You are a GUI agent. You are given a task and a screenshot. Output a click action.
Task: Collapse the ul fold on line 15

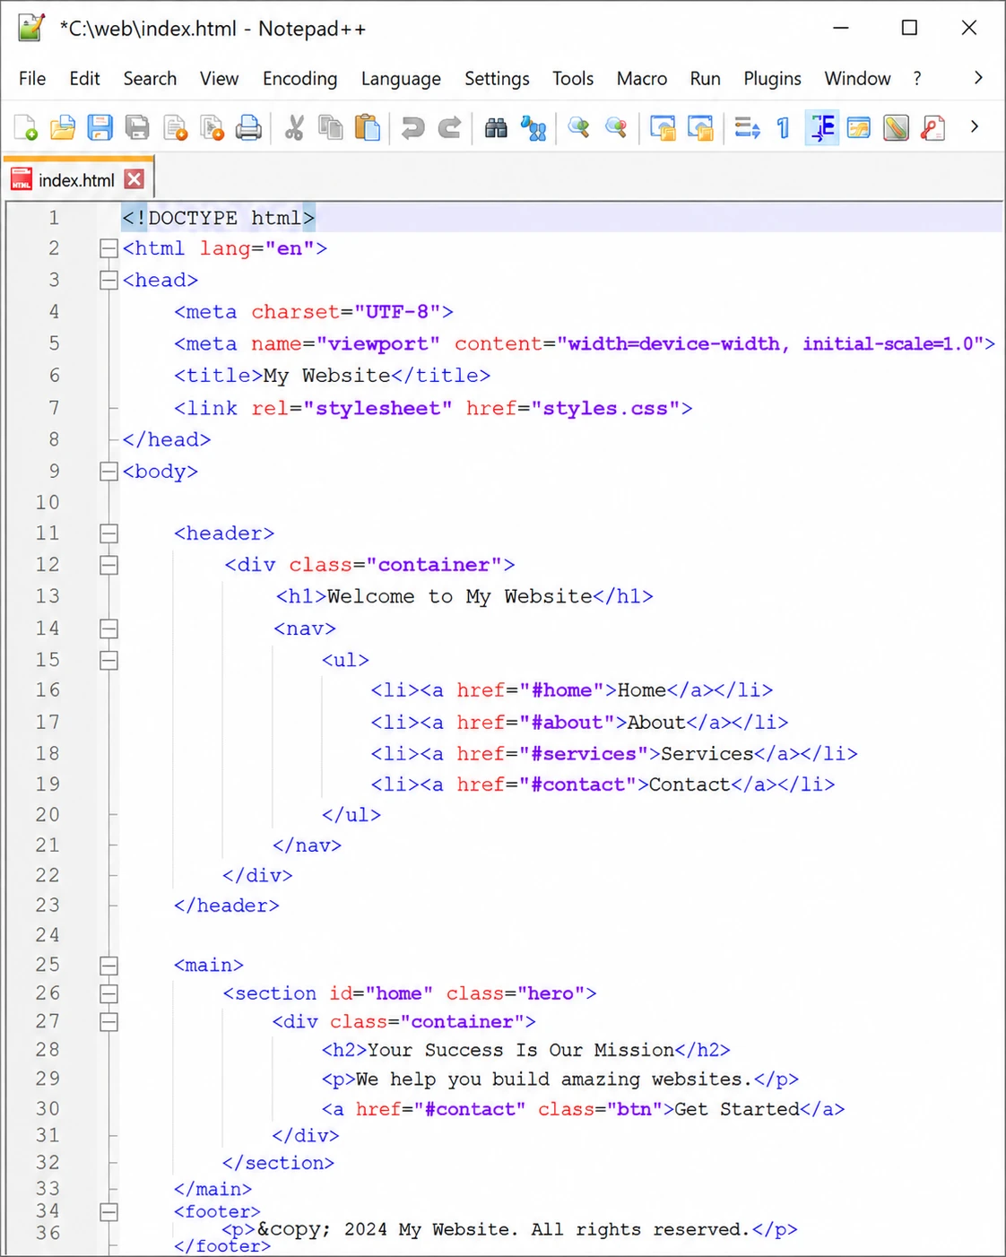coord(108,660)
